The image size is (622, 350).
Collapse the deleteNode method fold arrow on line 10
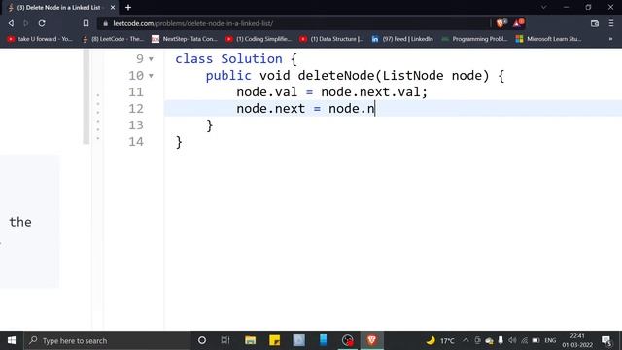coord(152,76)
